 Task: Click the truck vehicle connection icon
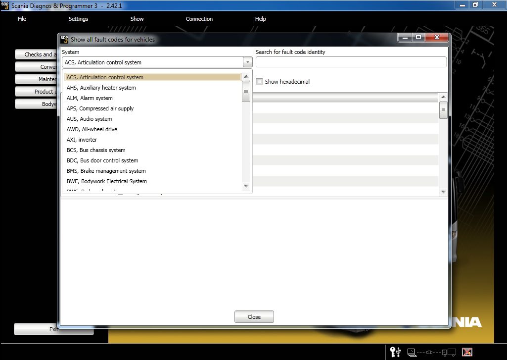click(449, 352)
